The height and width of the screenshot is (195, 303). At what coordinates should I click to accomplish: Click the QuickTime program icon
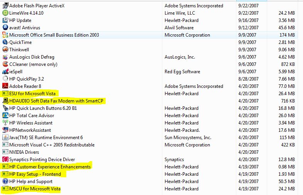point(5,42)
